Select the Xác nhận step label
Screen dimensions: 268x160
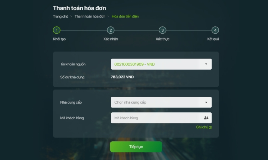[110, 39]
